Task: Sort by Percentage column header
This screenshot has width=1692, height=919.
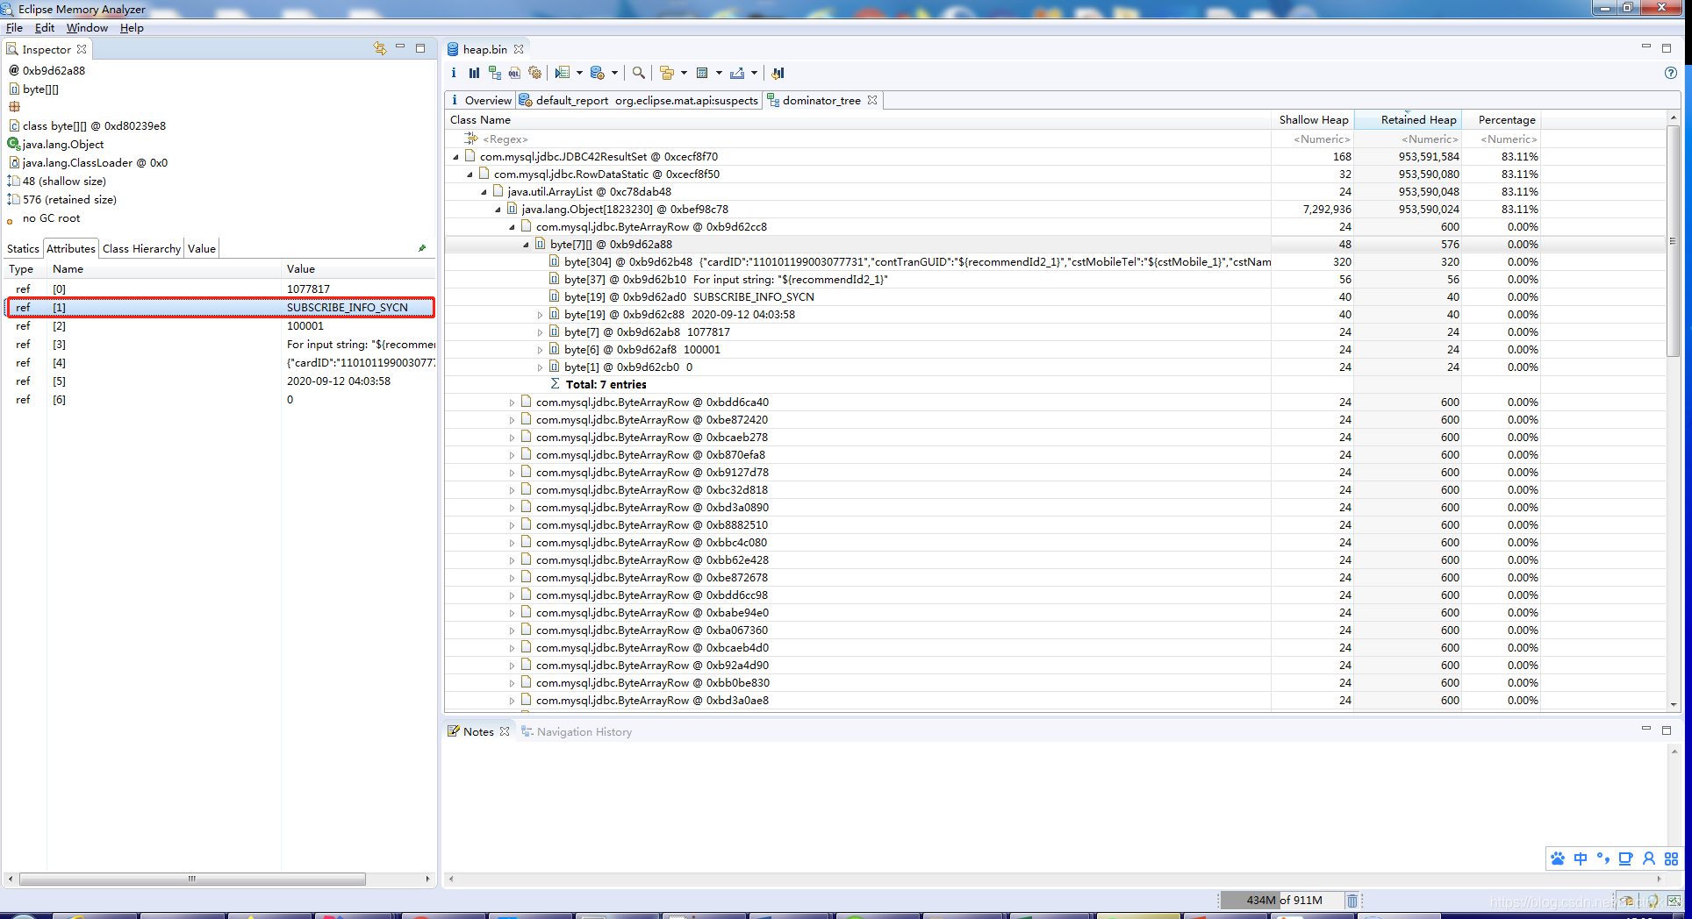Action: click(x=1501, y=120)
